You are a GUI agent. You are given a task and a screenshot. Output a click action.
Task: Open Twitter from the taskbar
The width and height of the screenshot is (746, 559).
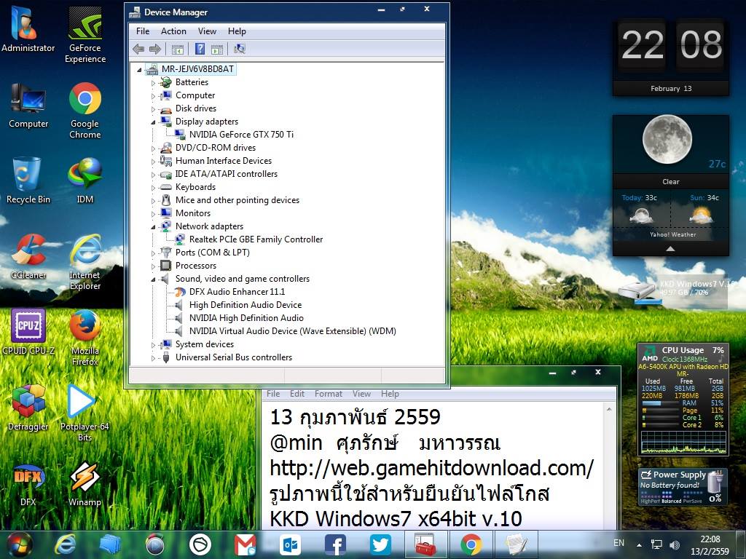[x=380, y=544]
